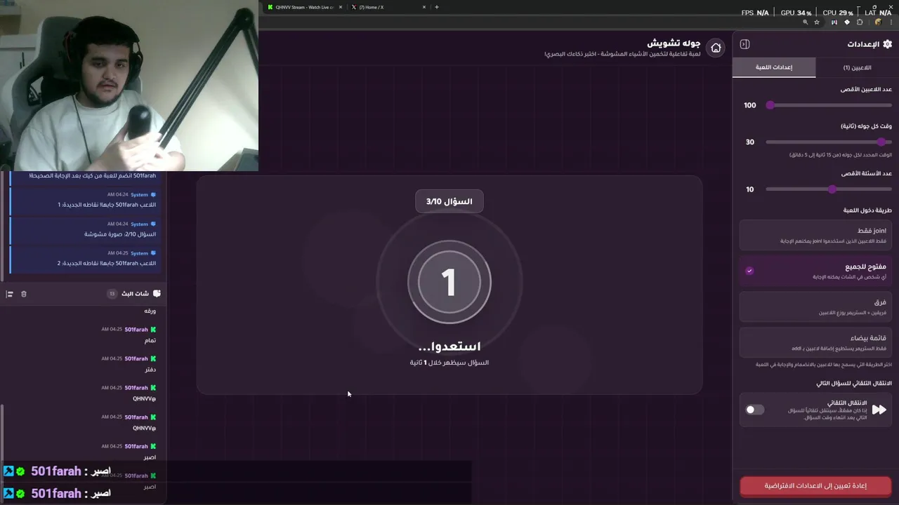Select the "مفتوح للجميع" entry mode
Viewport: 899px width, 505px height.
[x=815, y=271]
